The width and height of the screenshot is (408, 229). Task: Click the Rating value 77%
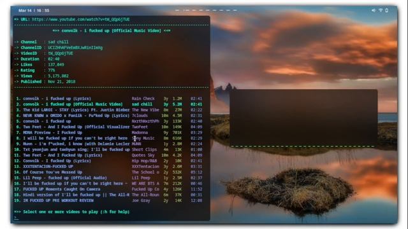(51, 71)
